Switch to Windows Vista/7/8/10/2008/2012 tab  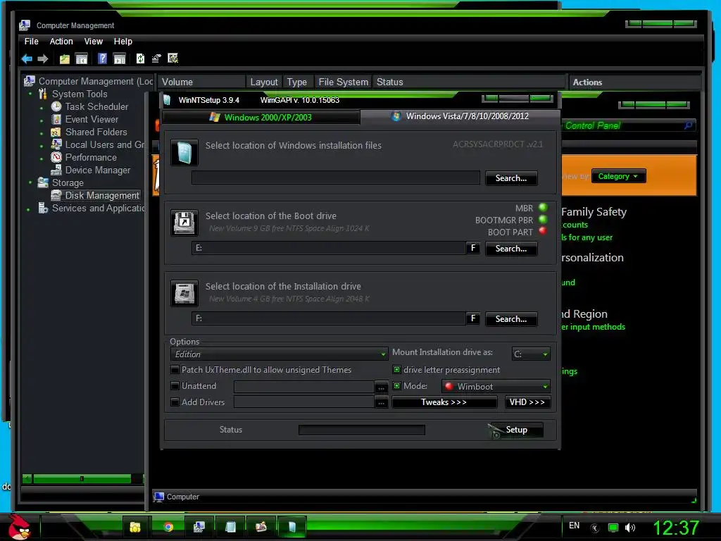460,116
